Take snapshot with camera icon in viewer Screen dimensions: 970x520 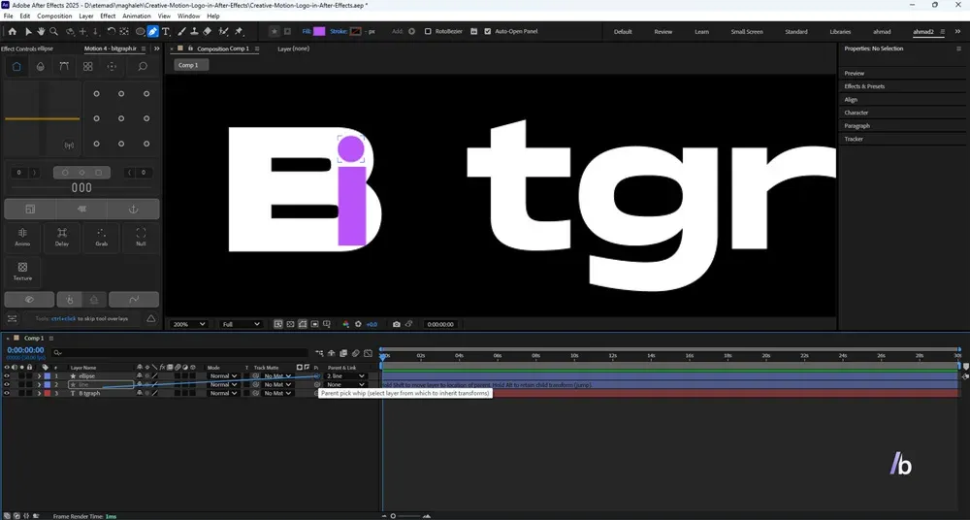click(397, 324)
